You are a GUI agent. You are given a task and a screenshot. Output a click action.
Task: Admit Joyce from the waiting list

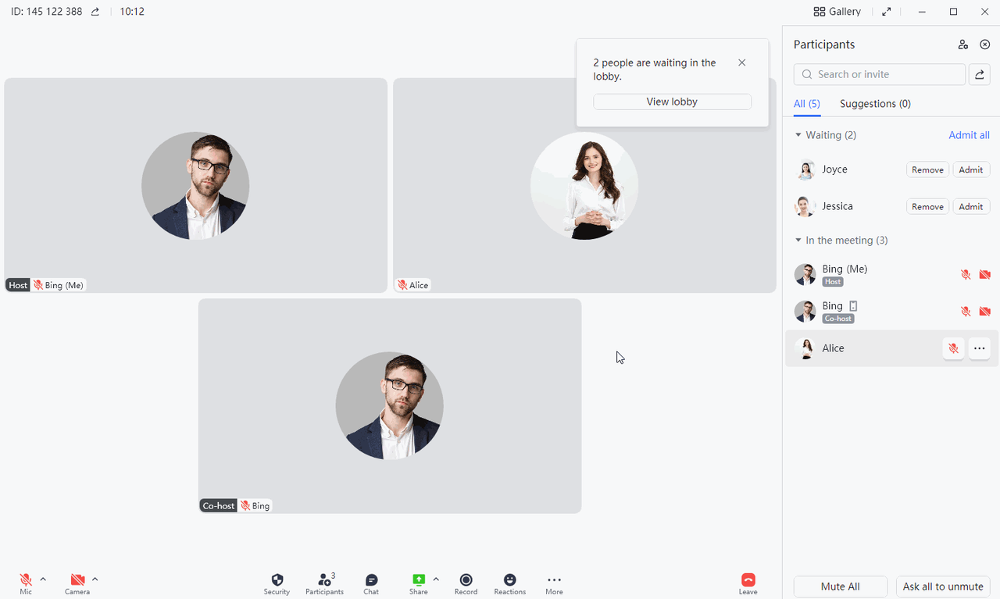[971, 169]
